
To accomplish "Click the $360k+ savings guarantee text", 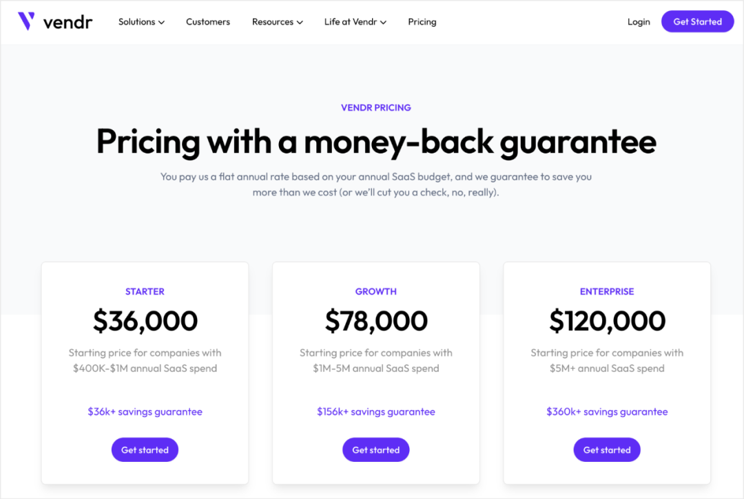I will [607, 412].
